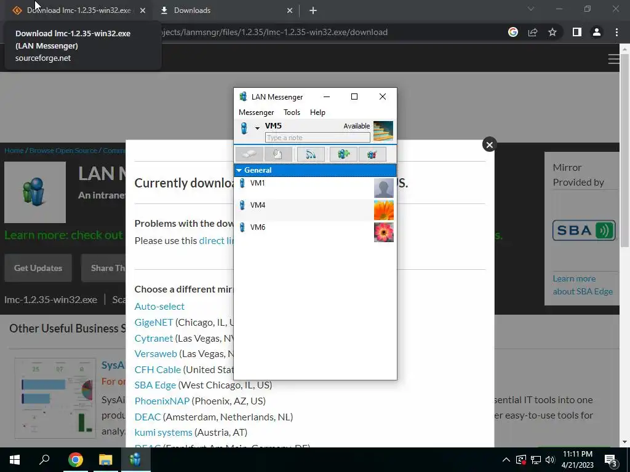Click the SBA mirror sponsor logo

(584, 230)
